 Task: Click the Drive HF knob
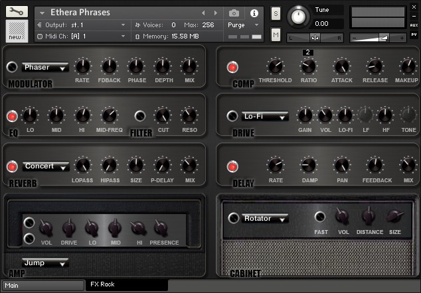point(385,115)
